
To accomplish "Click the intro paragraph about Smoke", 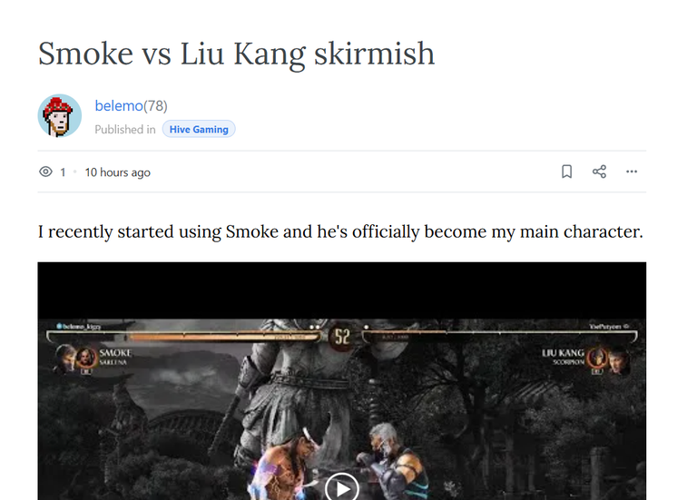I will pos(340,232).
